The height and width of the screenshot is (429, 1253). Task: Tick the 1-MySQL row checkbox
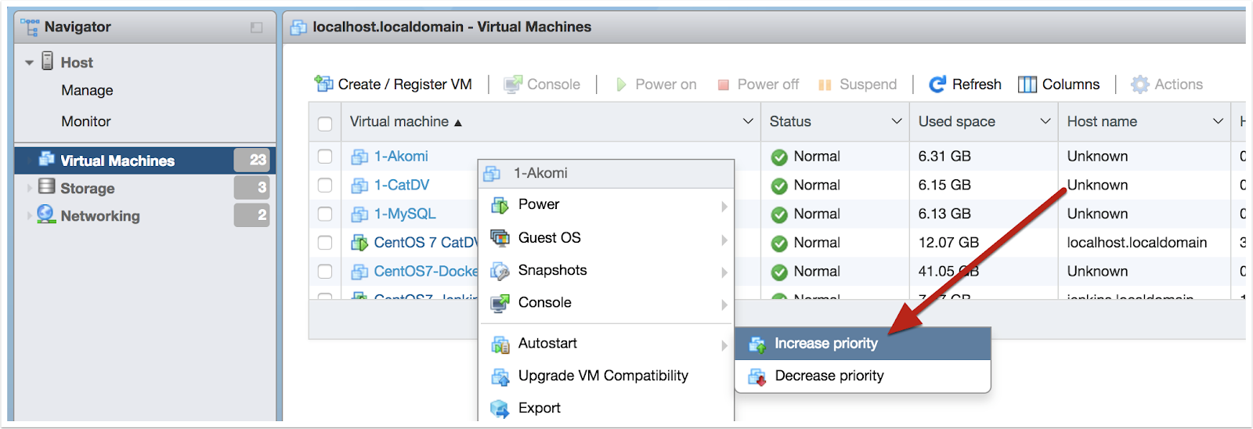click(325, 214)
